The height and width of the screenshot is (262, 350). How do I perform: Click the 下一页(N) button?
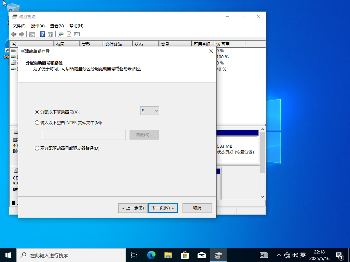[163, 208]
